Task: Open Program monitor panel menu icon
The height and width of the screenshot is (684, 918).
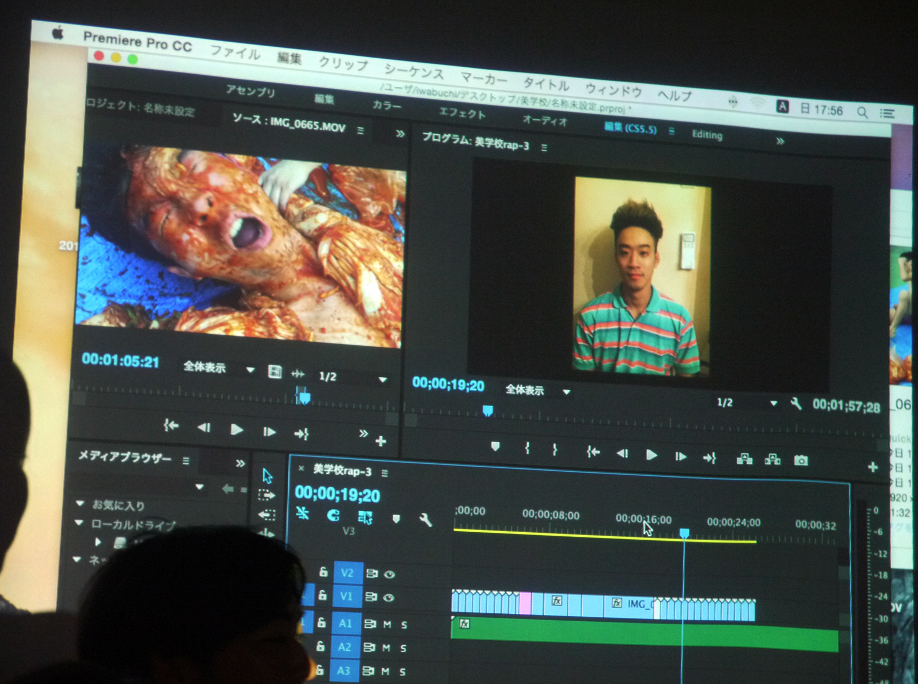Action: tap(544, 147)
